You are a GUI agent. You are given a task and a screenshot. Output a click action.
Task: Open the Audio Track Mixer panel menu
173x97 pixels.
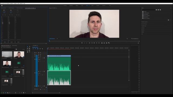pyautogui.click(x=35, y=8)
